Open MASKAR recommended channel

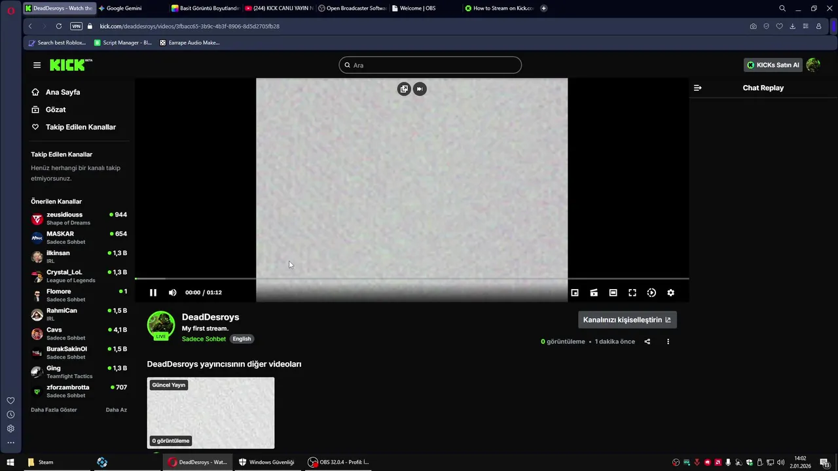tap(79, 237)
